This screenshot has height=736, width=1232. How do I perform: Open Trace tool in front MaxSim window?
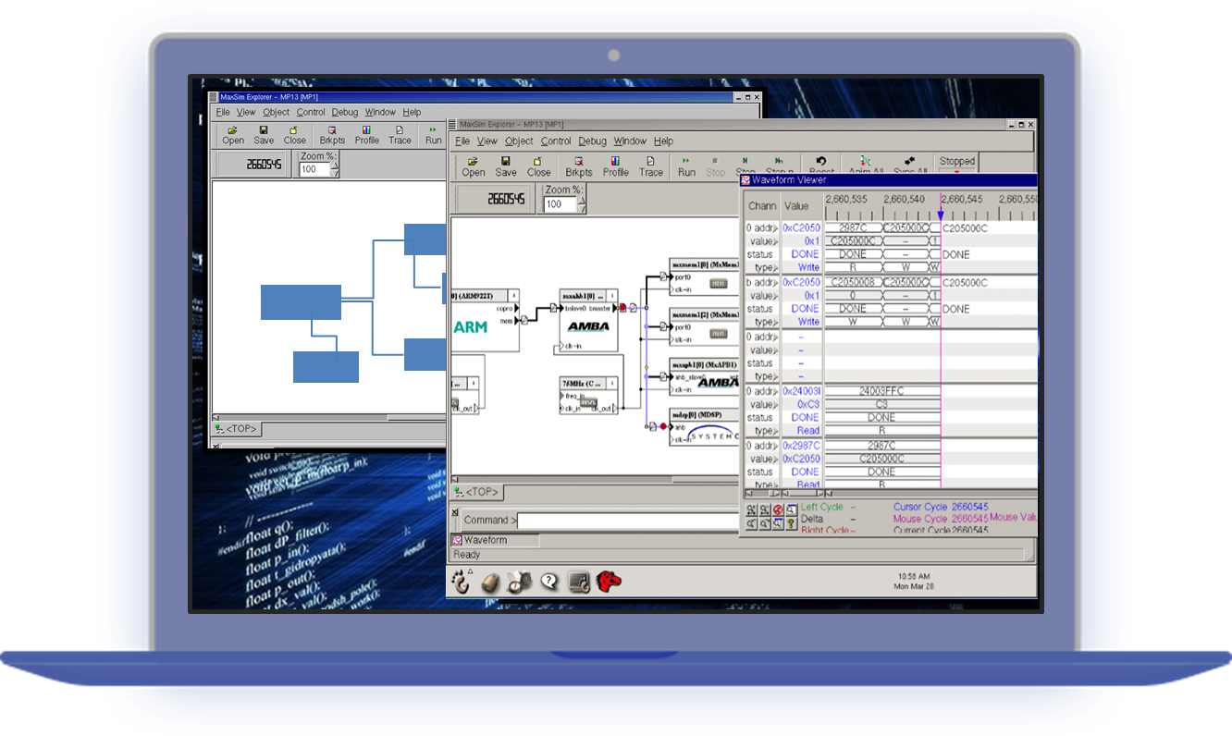[x=651, y=166]
